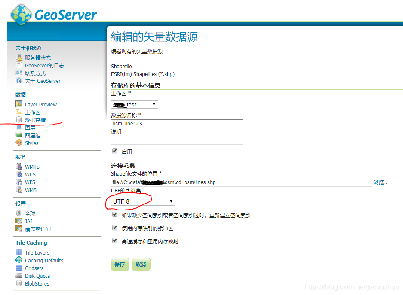Image resolution: width=403 pixels, height=295 pixels.
Task: Open the Styles page
Action: [x=32, y=143]
